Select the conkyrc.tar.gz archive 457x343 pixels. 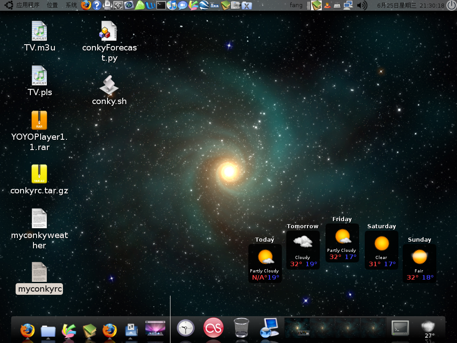click(39, 180)
